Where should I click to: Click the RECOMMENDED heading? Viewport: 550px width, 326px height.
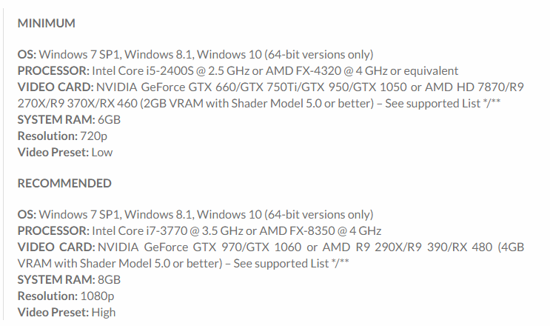64,183
